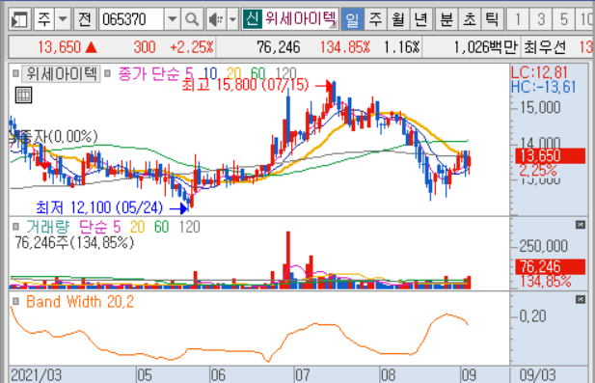595x383 pixels.
Task: Open stock search magnifier icon
Action: tap(192, 19)
